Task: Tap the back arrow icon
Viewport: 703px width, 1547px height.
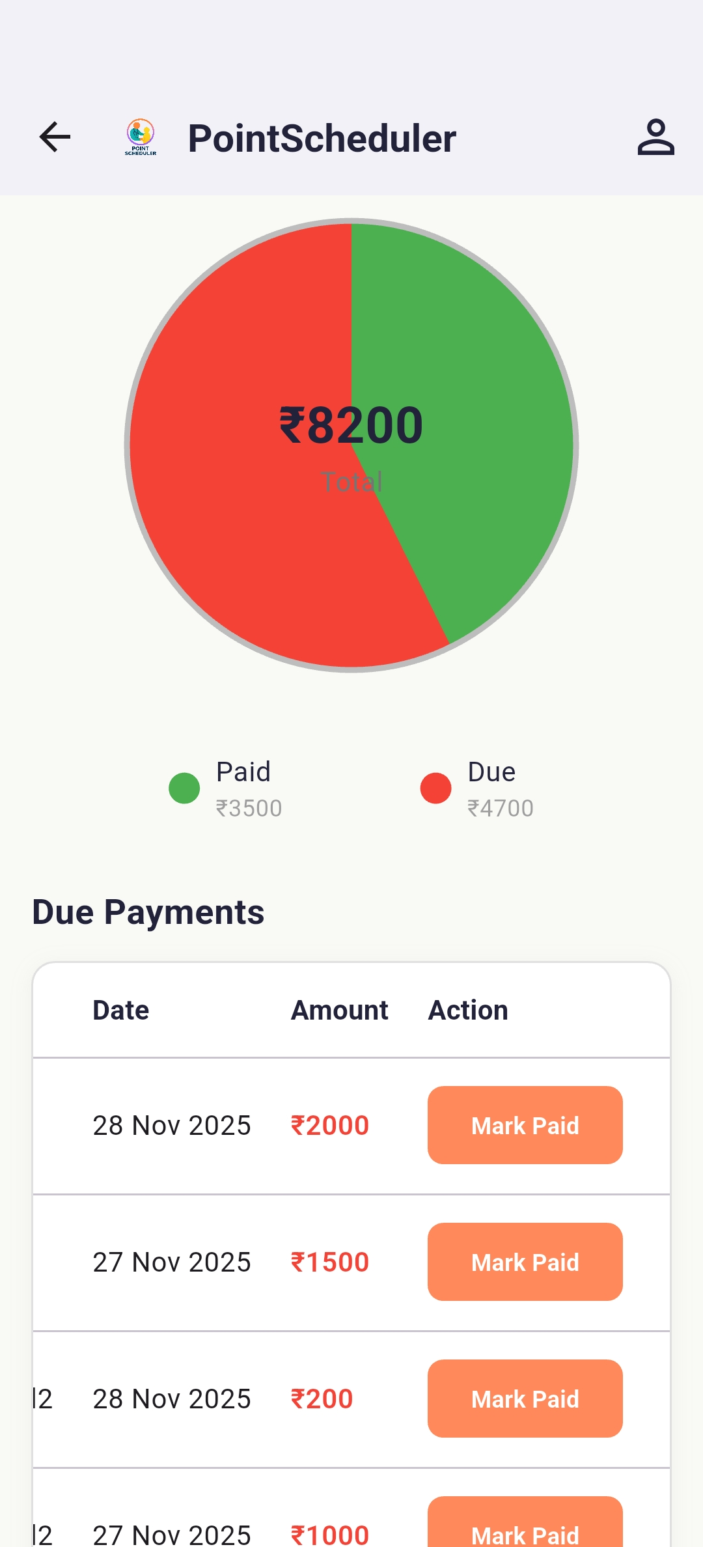Action: coord(55,137)
